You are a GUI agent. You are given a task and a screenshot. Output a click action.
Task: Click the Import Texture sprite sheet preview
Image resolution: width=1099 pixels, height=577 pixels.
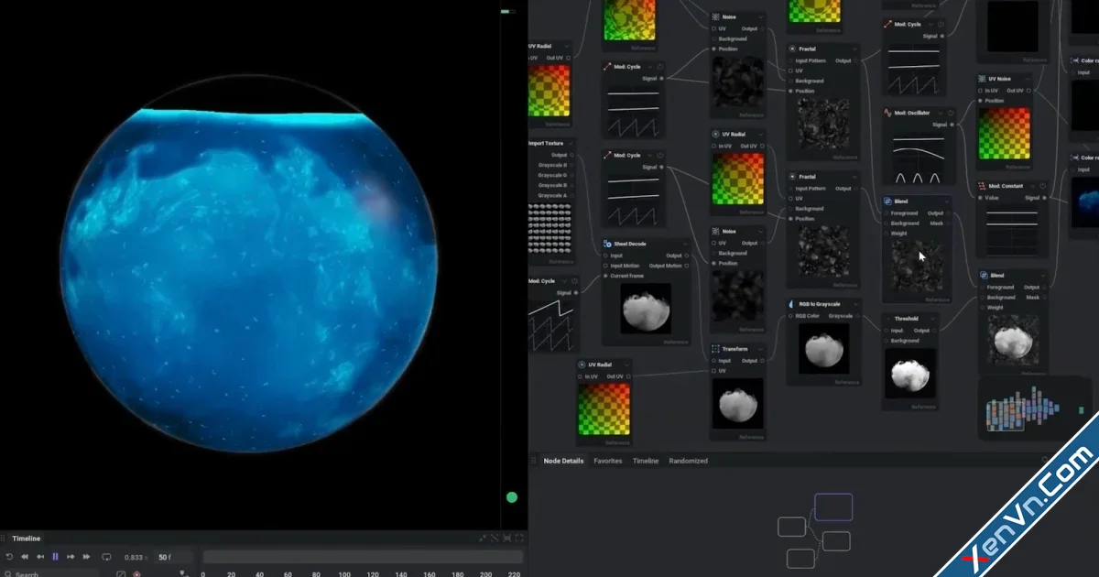549,227
